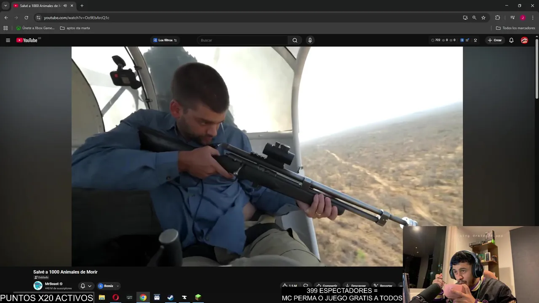Reload the YouTube page
The height and width of the screenshot is (303, 539).
26,18
